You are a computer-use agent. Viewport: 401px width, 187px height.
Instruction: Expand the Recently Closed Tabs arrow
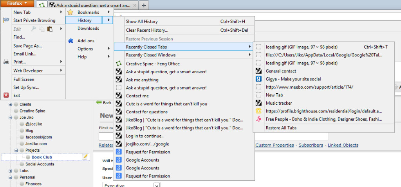pyautogui.click(x=249, y=47)
